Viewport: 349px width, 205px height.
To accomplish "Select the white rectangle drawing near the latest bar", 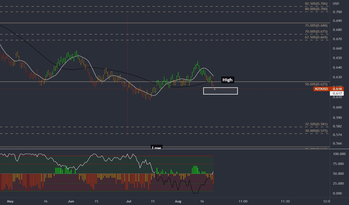I will tap(220, 91).
